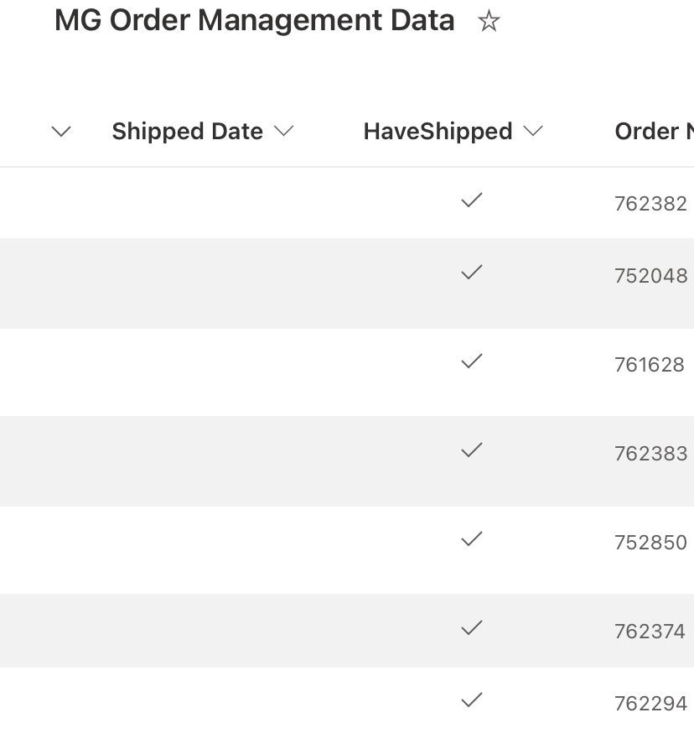
Task: Click the partially visible Order column header
Action: click(x=654, y=131)
